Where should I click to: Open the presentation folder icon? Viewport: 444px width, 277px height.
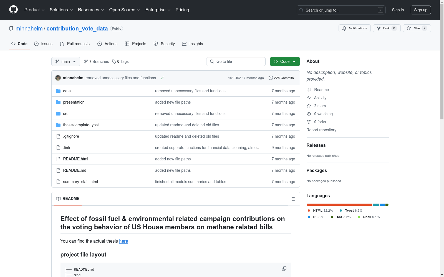point(58,102)
